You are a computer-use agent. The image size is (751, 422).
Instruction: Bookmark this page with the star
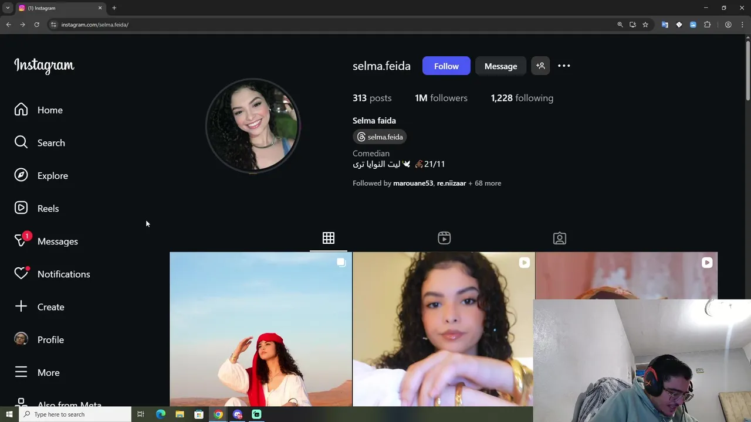645,25
